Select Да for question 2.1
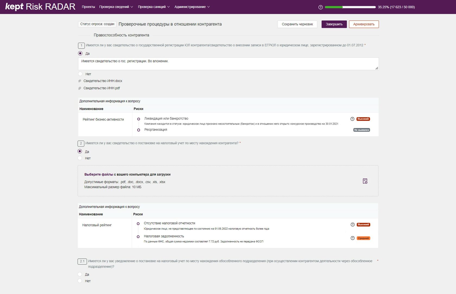Screen dimensions: 456x294 click(80, 274)
